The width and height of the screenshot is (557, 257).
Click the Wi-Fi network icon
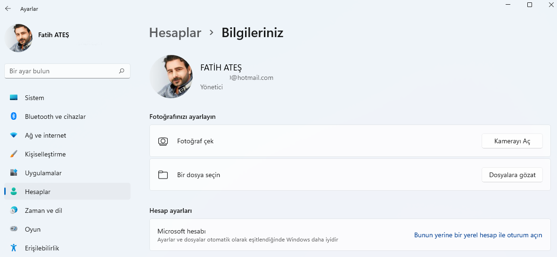point(14,135)
